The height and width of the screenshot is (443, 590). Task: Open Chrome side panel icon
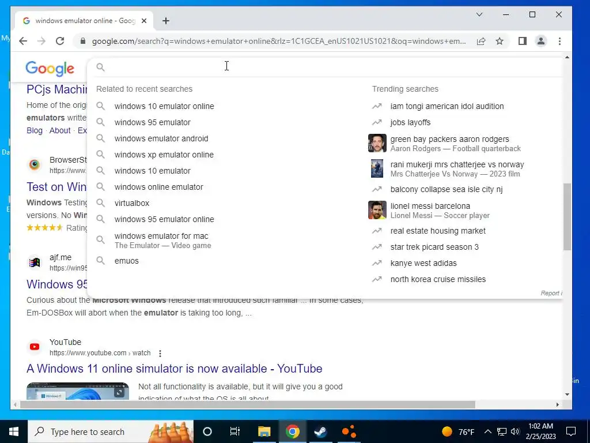click(522, 41)
